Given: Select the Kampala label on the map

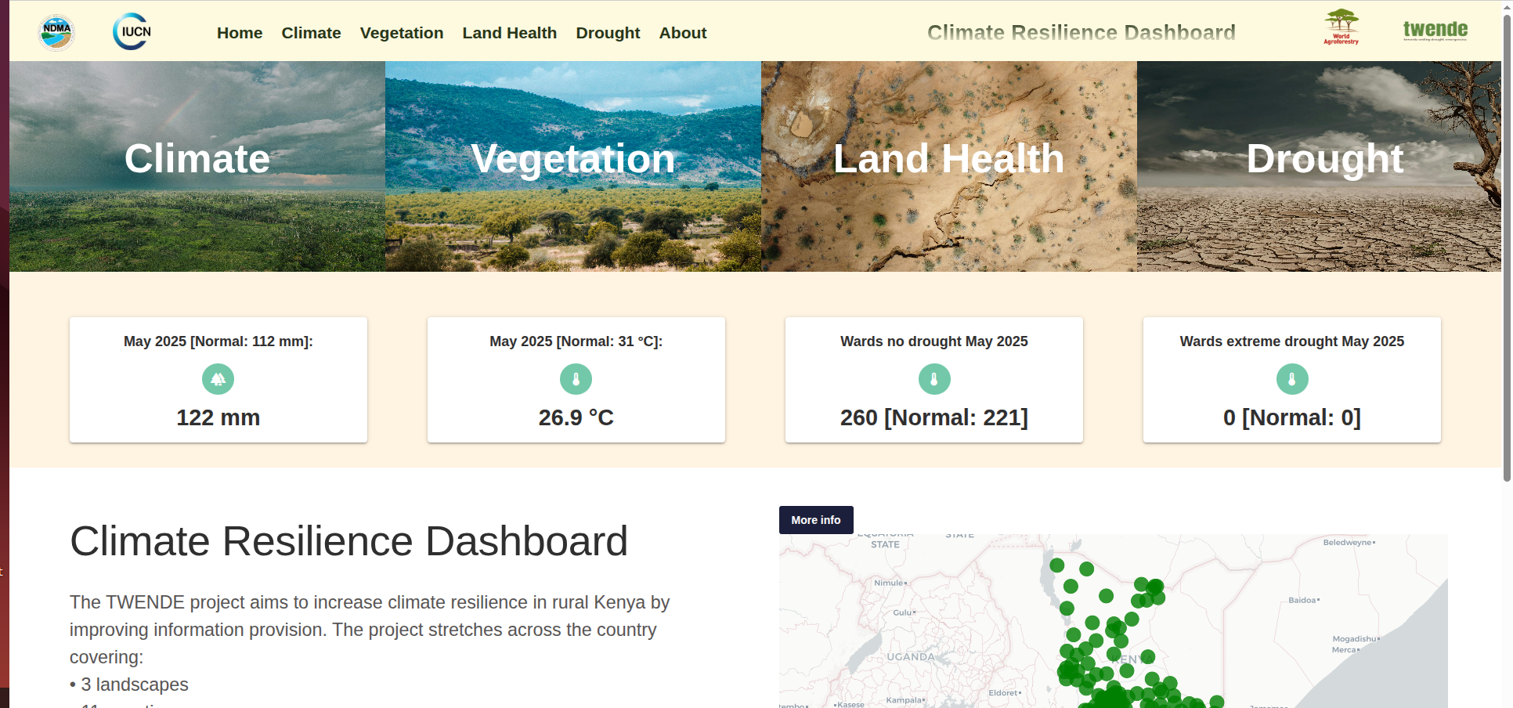Looking at the screenshot, I should 904,700.
